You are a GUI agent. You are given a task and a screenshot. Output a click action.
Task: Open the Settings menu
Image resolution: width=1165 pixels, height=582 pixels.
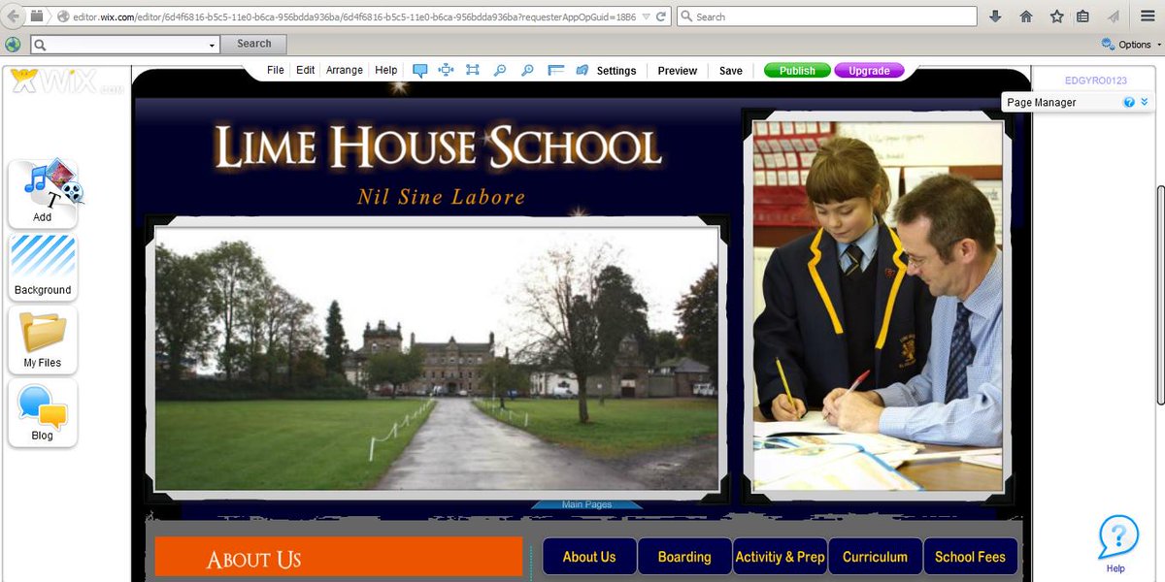(616, 71)
